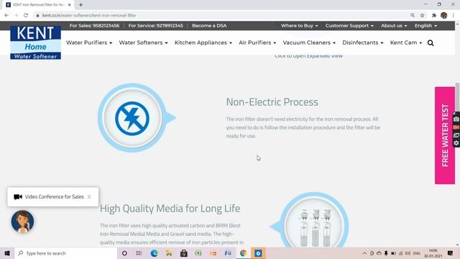Click the High Quality Media for Long Life heading
460x259 pixels.
pyautogui.click(x=170, y=209)
